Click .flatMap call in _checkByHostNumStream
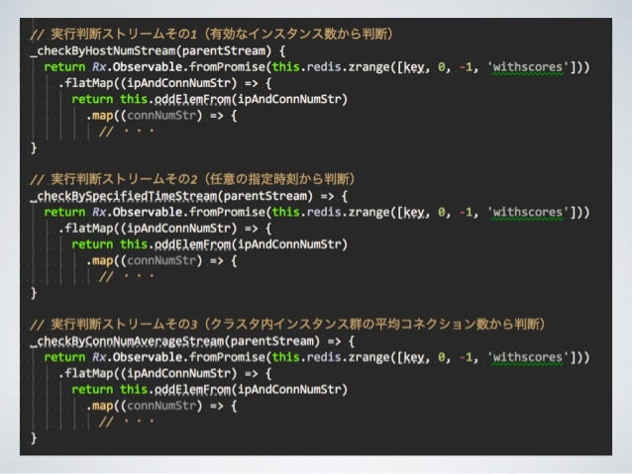 (86, 83)
